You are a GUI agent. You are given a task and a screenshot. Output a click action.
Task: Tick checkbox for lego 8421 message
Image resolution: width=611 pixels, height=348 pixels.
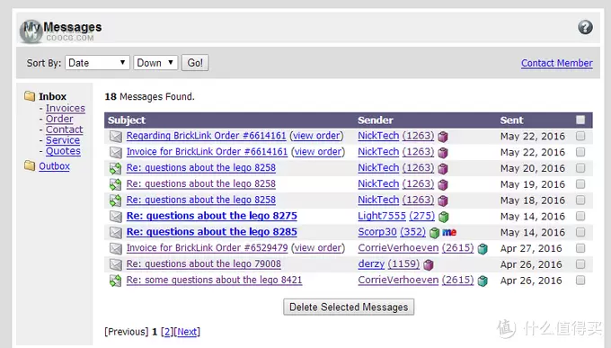coord(580,280)
